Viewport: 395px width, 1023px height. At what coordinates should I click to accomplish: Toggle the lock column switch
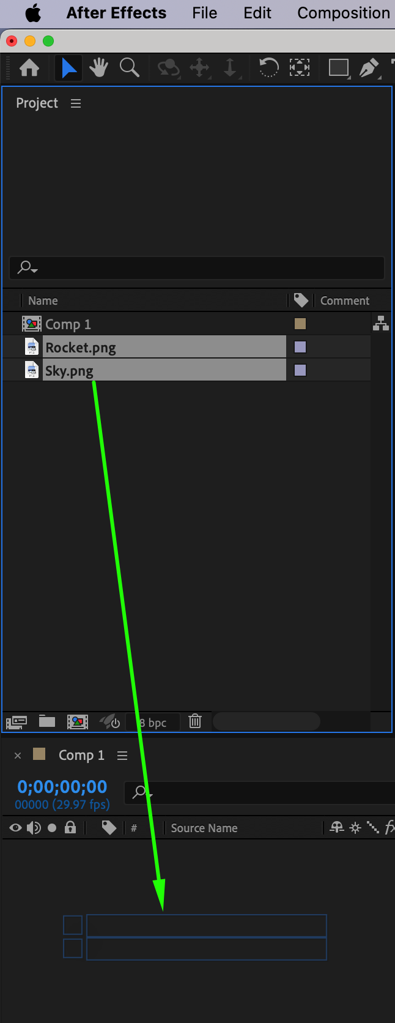[x=70, y=828]
